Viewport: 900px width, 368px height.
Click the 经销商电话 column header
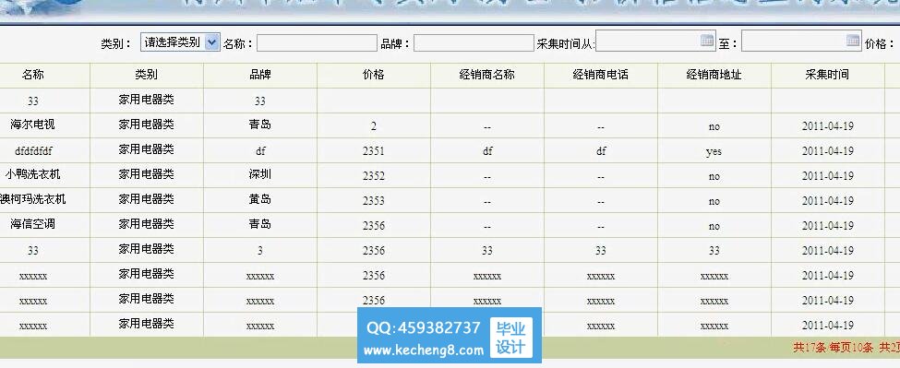click(x=601, y=75)
